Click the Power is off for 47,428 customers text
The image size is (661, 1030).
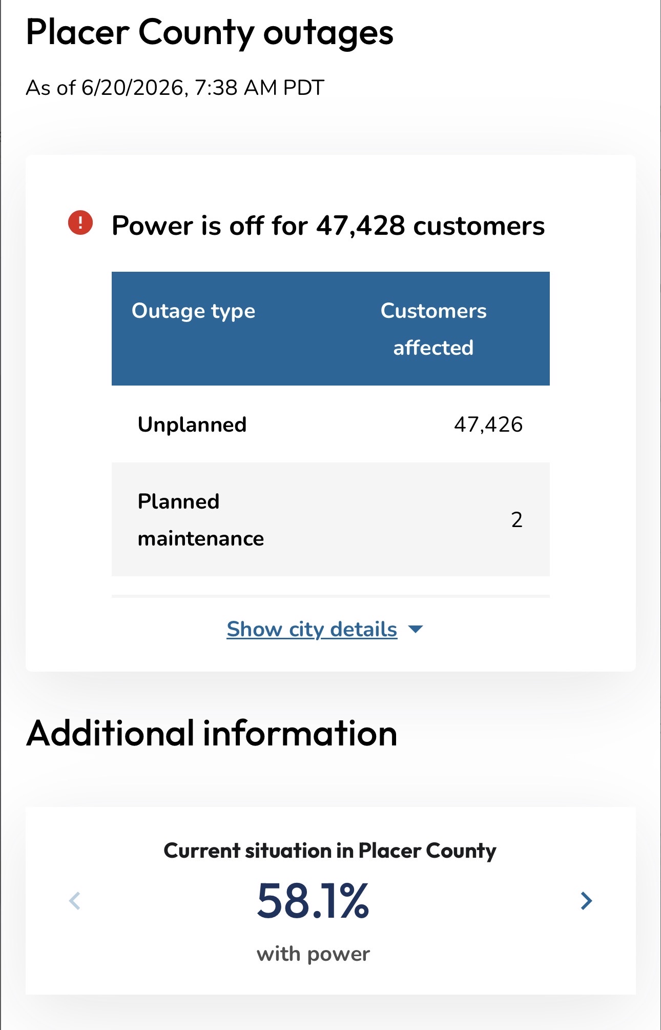pyautogui.click(x=328, y=226)
